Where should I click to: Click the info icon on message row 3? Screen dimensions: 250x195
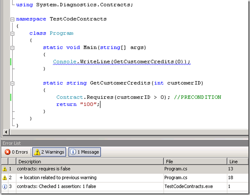click(4, 186)
